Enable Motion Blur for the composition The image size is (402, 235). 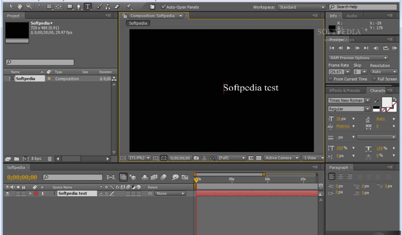pos(163,177)
